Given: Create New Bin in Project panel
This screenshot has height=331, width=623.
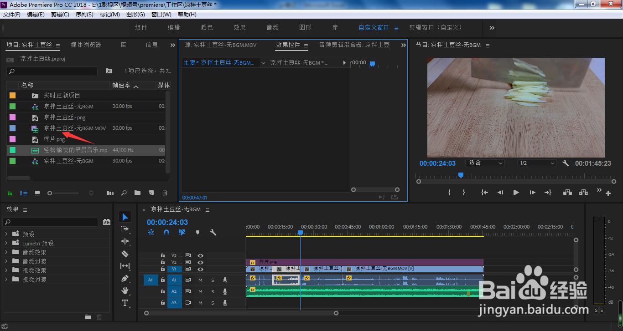Looking at the screenshot, I should [138, 193].
